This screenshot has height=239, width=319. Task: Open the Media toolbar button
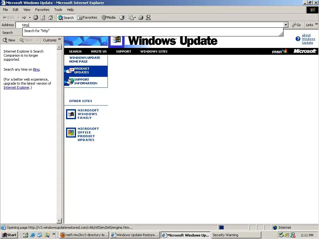[x=108, y=17]
